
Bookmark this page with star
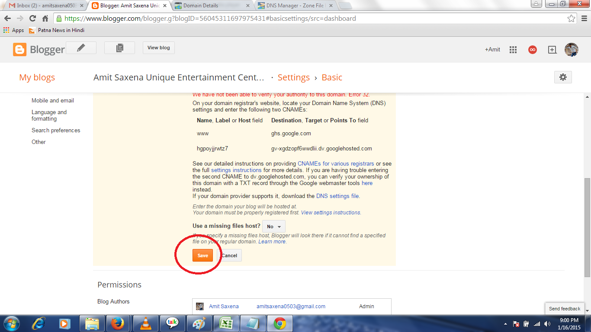tap(572, 19)
